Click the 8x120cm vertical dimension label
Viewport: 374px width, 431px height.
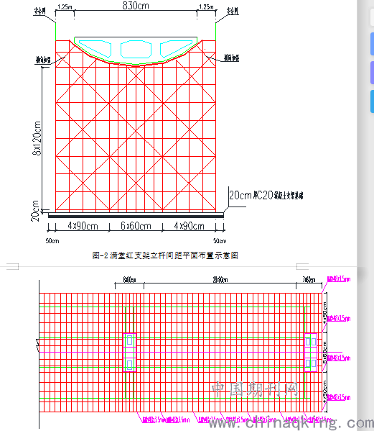click(x=37, y=138)
